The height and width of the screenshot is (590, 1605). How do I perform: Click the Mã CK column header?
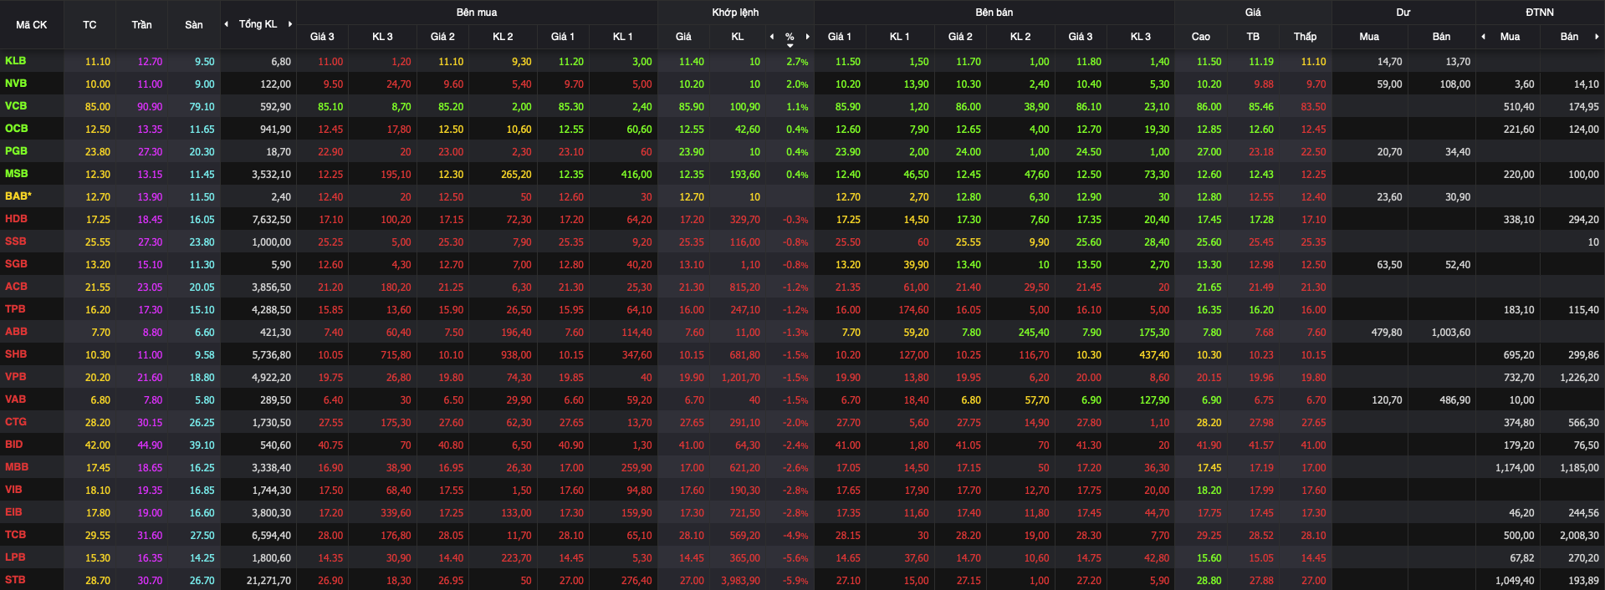32,25
